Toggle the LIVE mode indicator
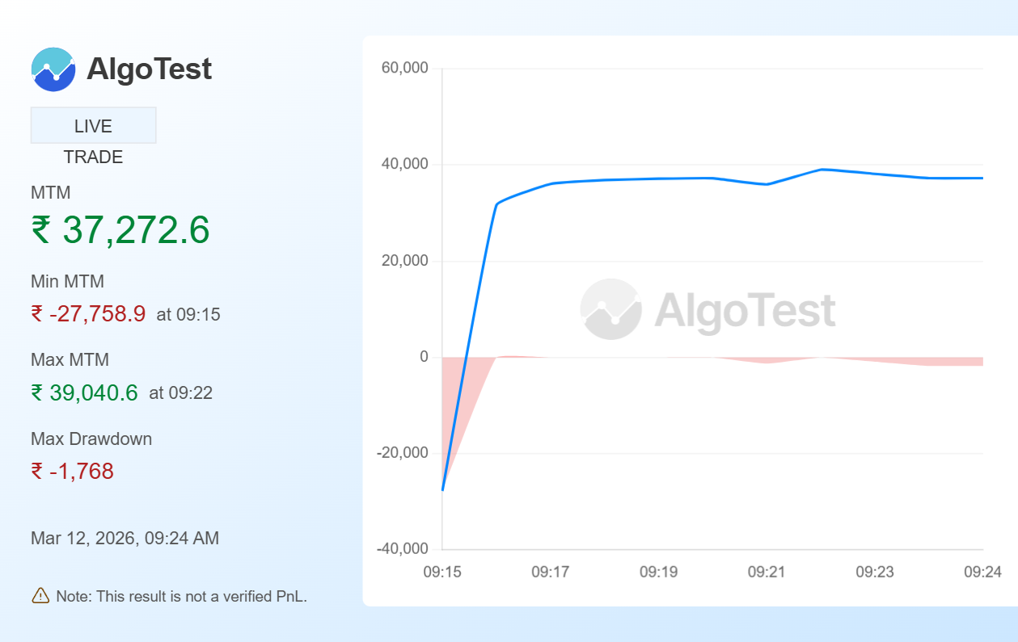 point(93,124)
